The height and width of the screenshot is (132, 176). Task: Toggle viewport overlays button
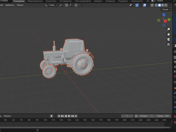tap(144, 5)
